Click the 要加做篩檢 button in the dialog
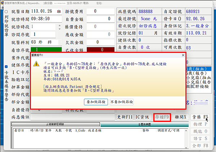The image size is (216, 152). (96, 102)
